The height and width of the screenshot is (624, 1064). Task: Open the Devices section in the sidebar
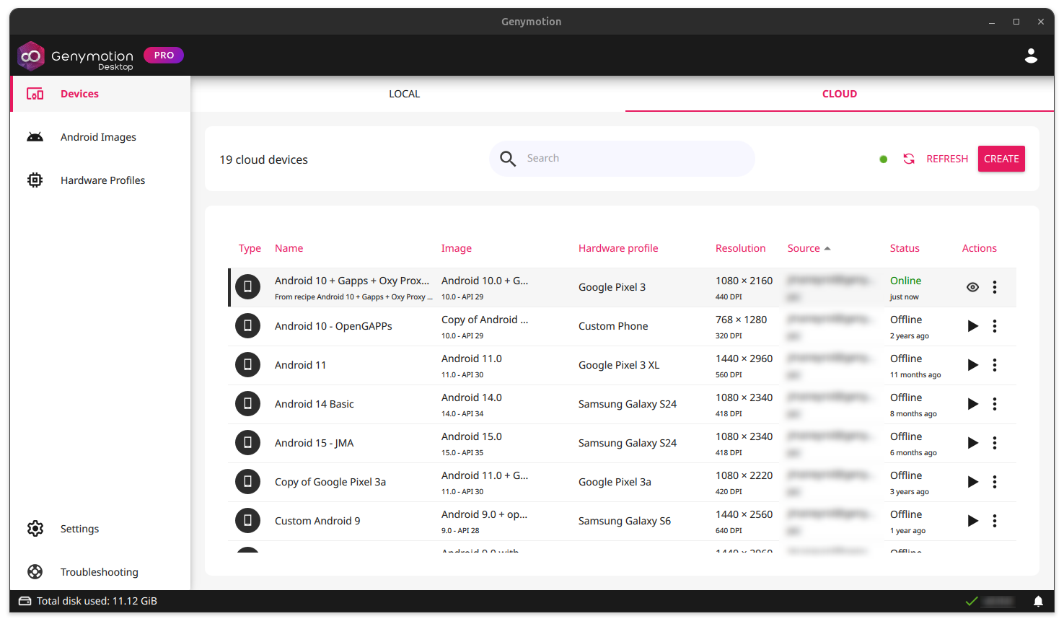pyautogui.click(x=79, y=93)
